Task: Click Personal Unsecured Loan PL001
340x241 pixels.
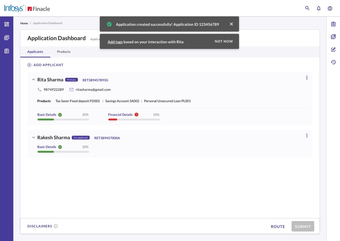Action: click(167, 101)
